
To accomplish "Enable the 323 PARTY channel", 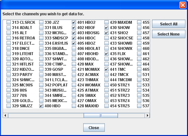I will [x=8, y=75].
